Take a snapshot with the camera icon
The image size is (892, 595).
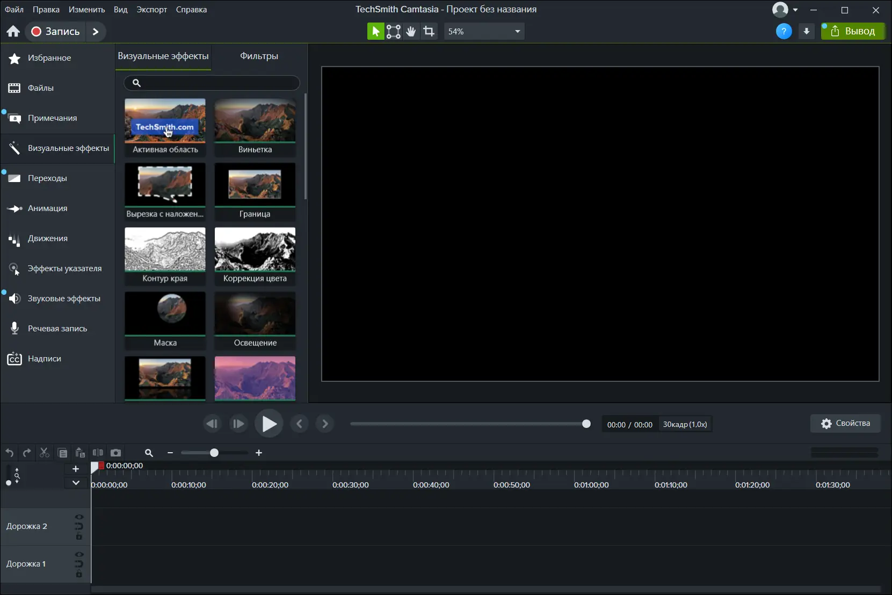click(115, 453)
